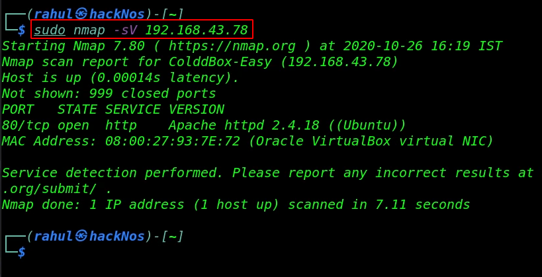Click the hackNos hostname in the bottom prompt
542x277 pixels.
117,237
